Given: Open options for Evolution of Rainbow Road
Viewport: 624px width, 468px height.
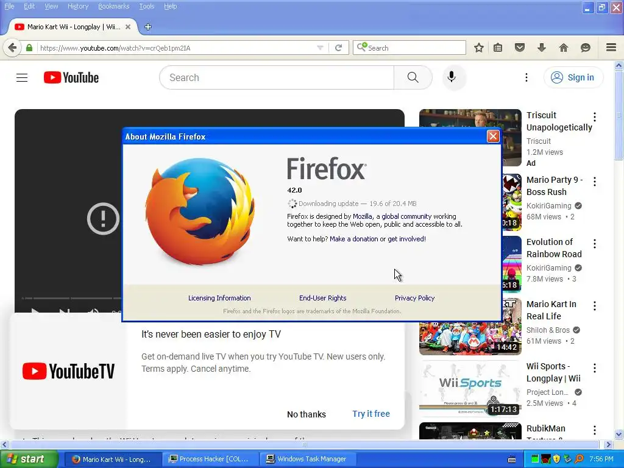Looking at the screenshot, I should [x=595, y=244].
